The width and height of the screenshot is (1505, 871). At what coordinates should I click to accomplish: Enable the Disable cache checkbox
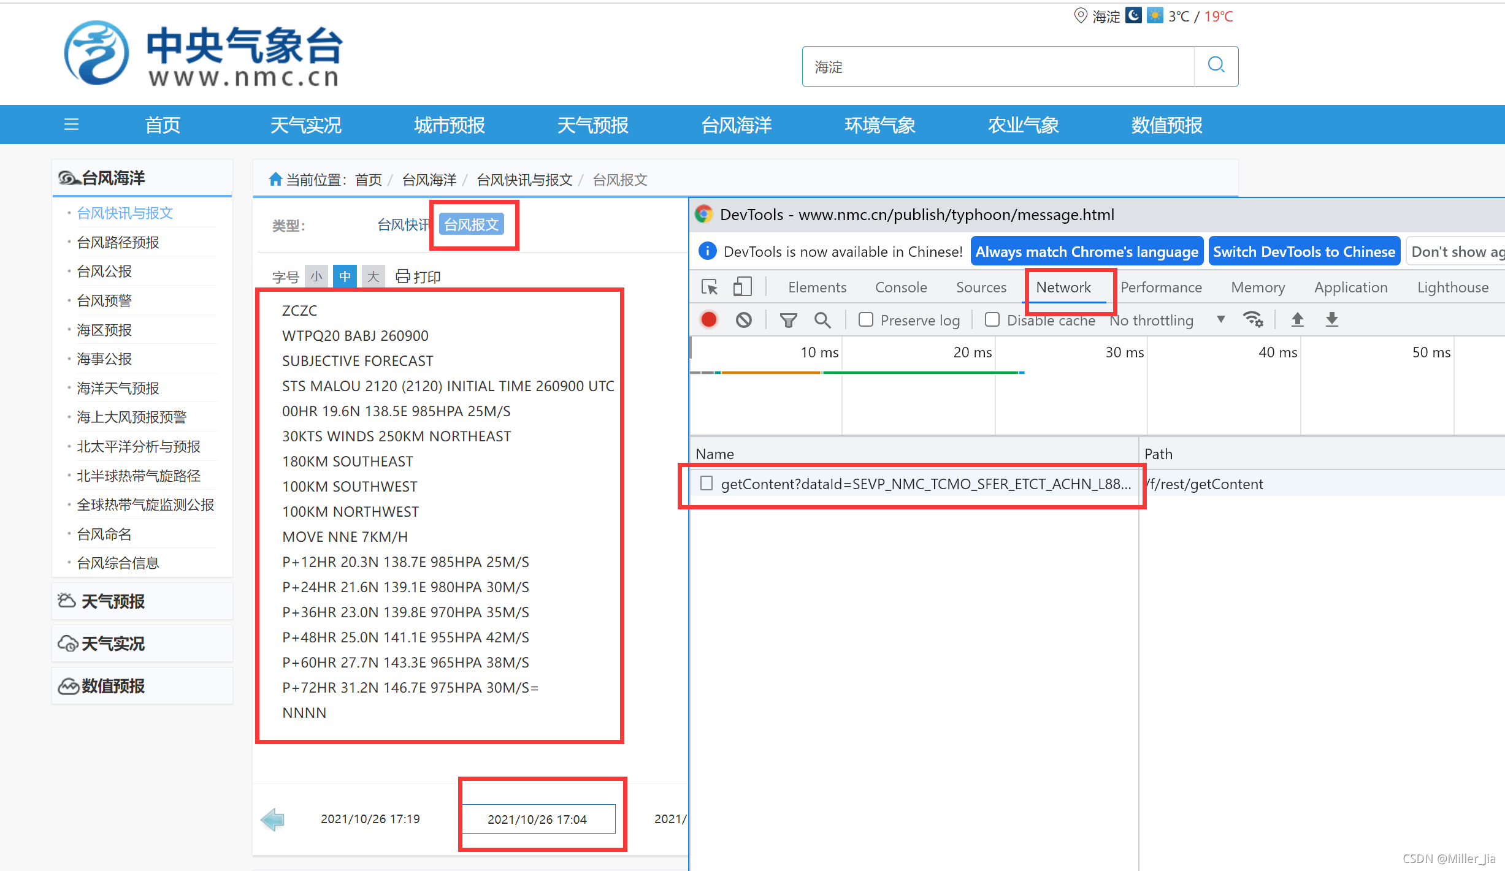(992, 319)
